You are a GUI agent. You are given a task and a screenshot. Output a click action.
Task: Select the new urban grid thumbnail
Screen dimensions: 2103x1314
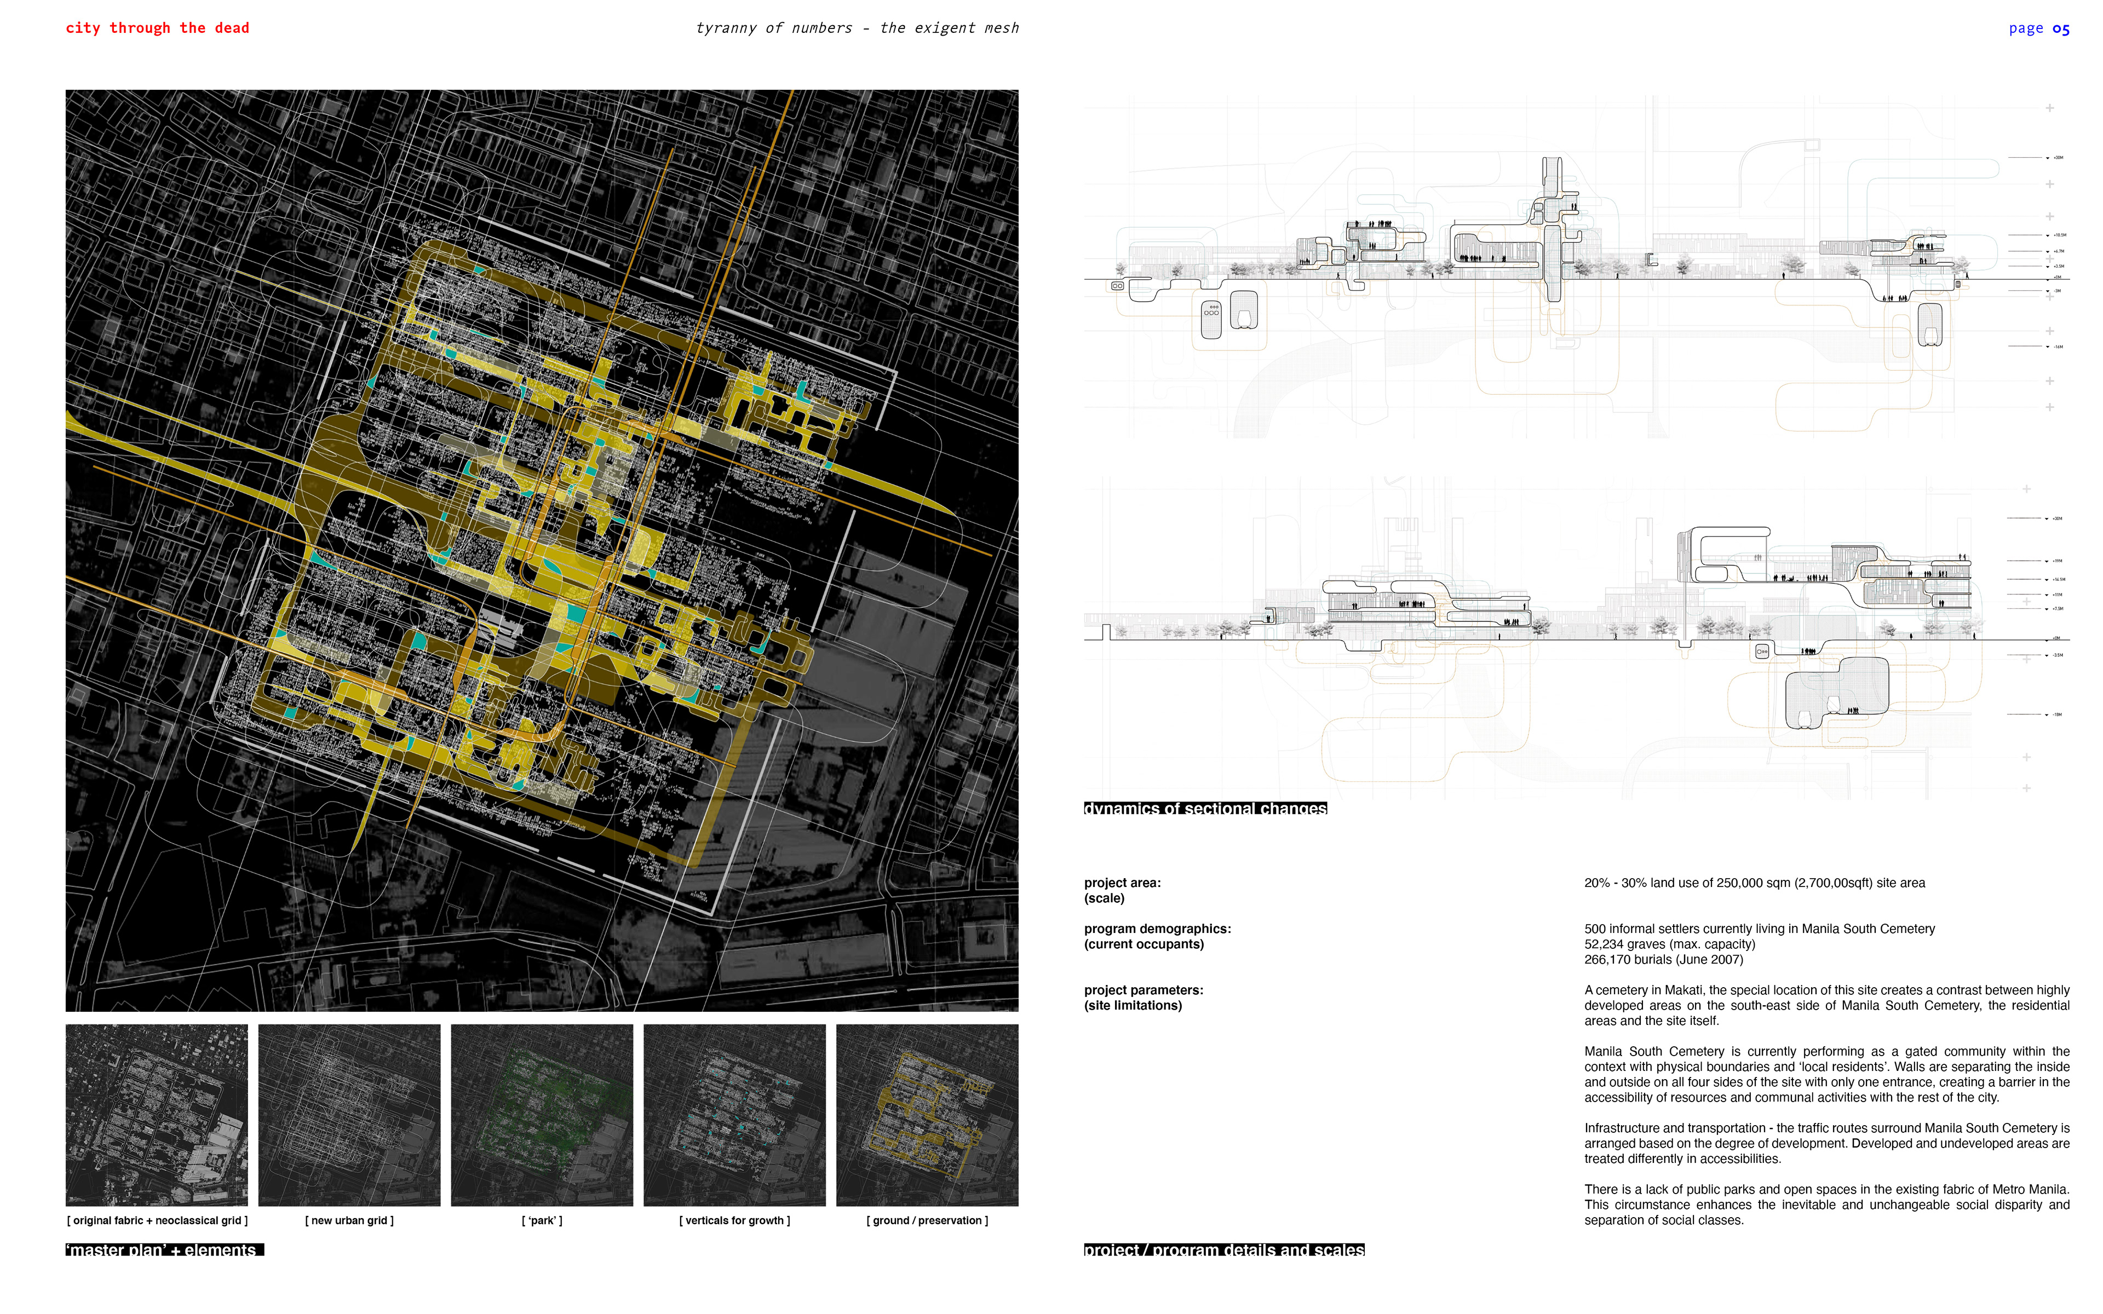[x=349, y=1114]
